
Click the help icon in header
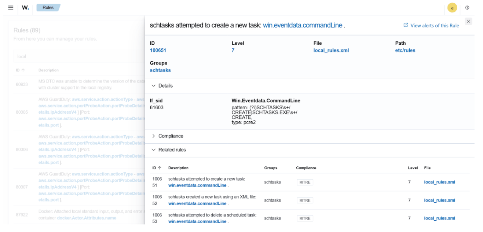(467, 8)
